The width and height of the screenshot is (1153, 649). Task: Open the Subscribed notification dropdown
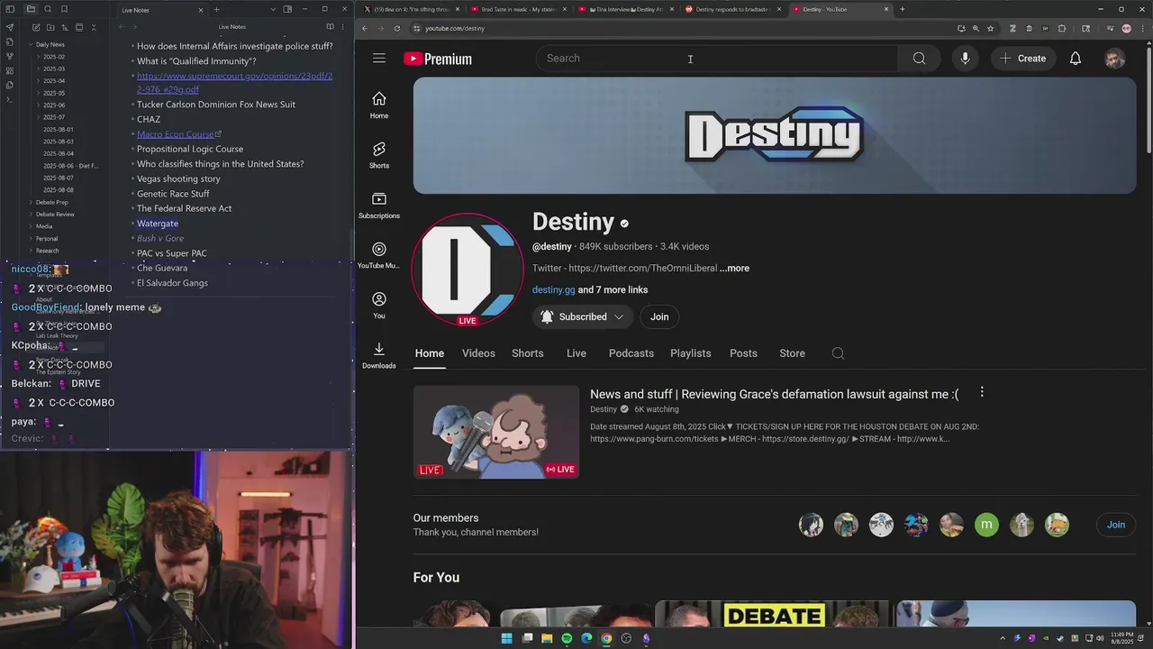(583, 316)
